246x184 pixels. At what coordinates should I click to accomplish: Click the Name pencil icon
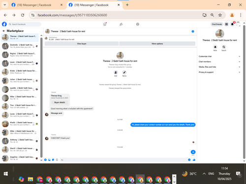click(x=124, y=72)
